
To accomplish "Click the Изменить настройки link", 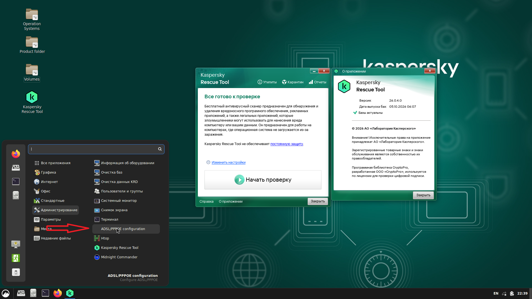I will coord(228,163).
